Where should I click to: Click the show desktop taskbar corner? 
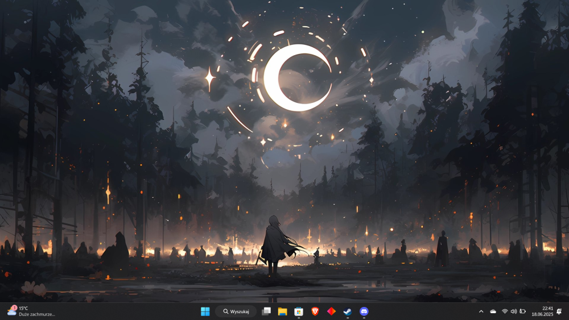point(567,311)
